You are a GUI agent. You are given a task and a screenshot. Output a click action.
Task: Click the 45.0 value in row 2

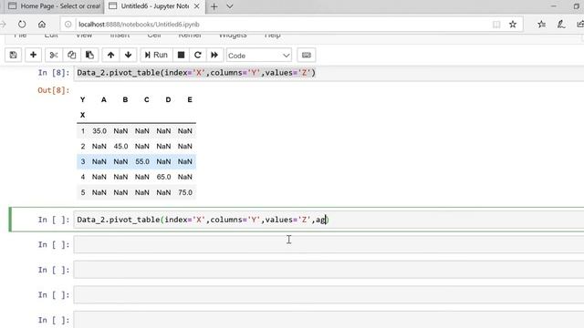(120, 146)
